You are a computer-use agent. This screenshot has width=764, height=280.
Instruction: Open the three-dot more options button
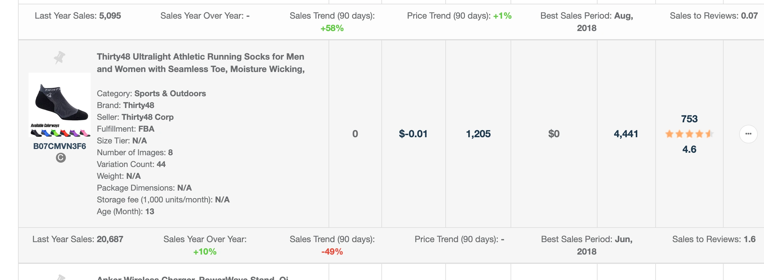click(x=748, y=134)
